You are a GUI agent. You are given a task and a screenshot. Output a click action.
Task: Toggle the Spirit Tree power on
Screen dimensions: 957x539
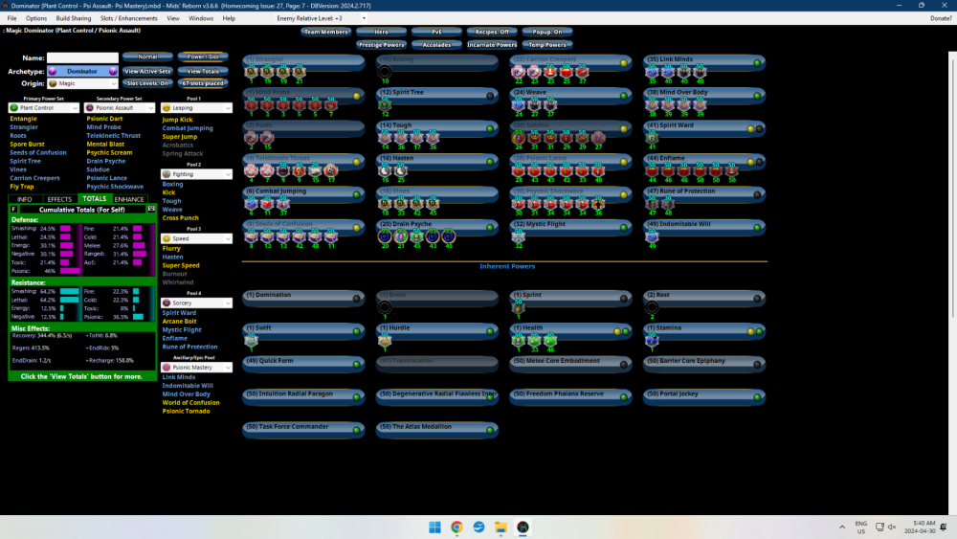pyautogui.click(x=490, y=96)
